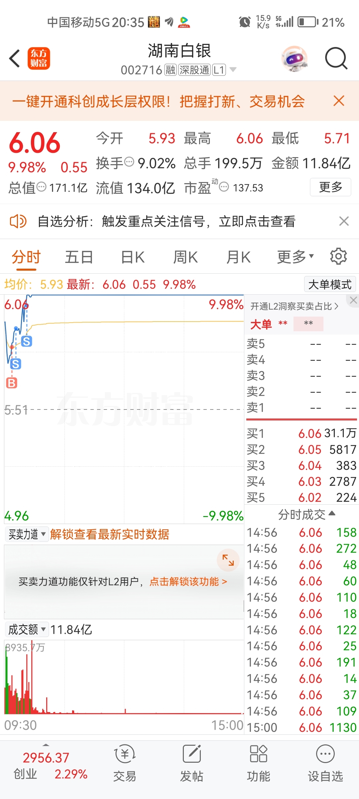Tap the 15:00 6.06 1130 trade row
The height and width of the screenshot is (799, 359).
click(301, 727)
